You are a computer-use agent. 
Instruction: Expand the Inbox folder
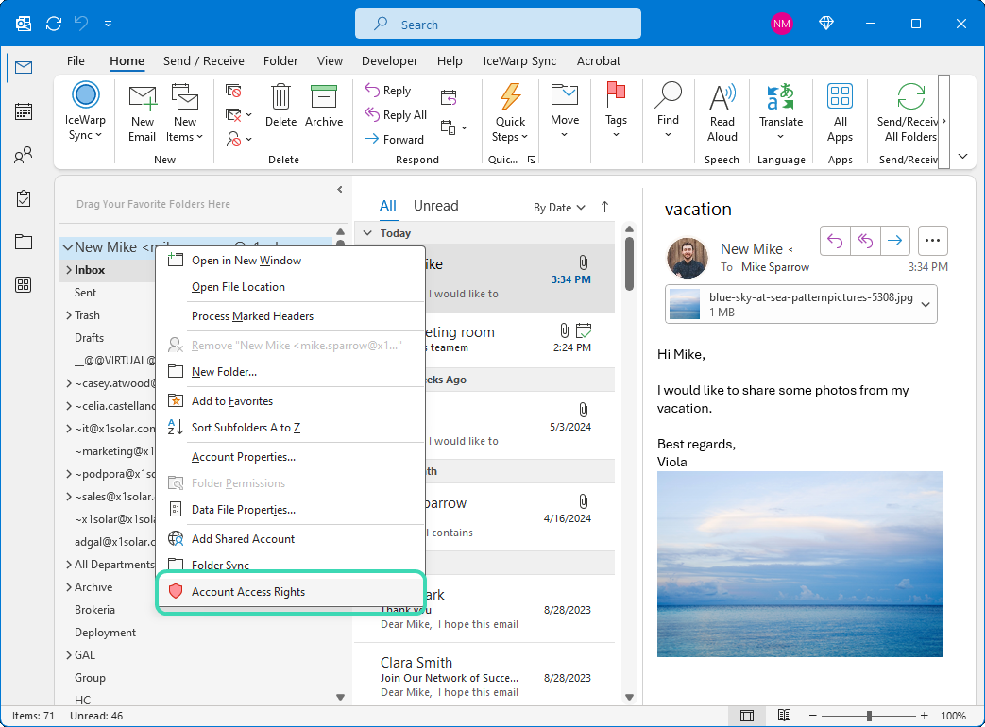pos(69,270)
